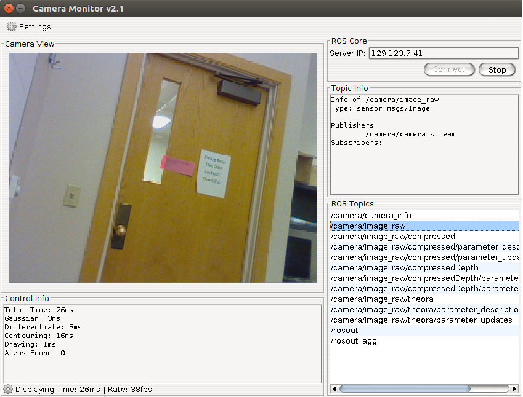Click the 'Differentiate: 3ms' line
The width and height of the screenshot is (523, 397).
(43, 327)
